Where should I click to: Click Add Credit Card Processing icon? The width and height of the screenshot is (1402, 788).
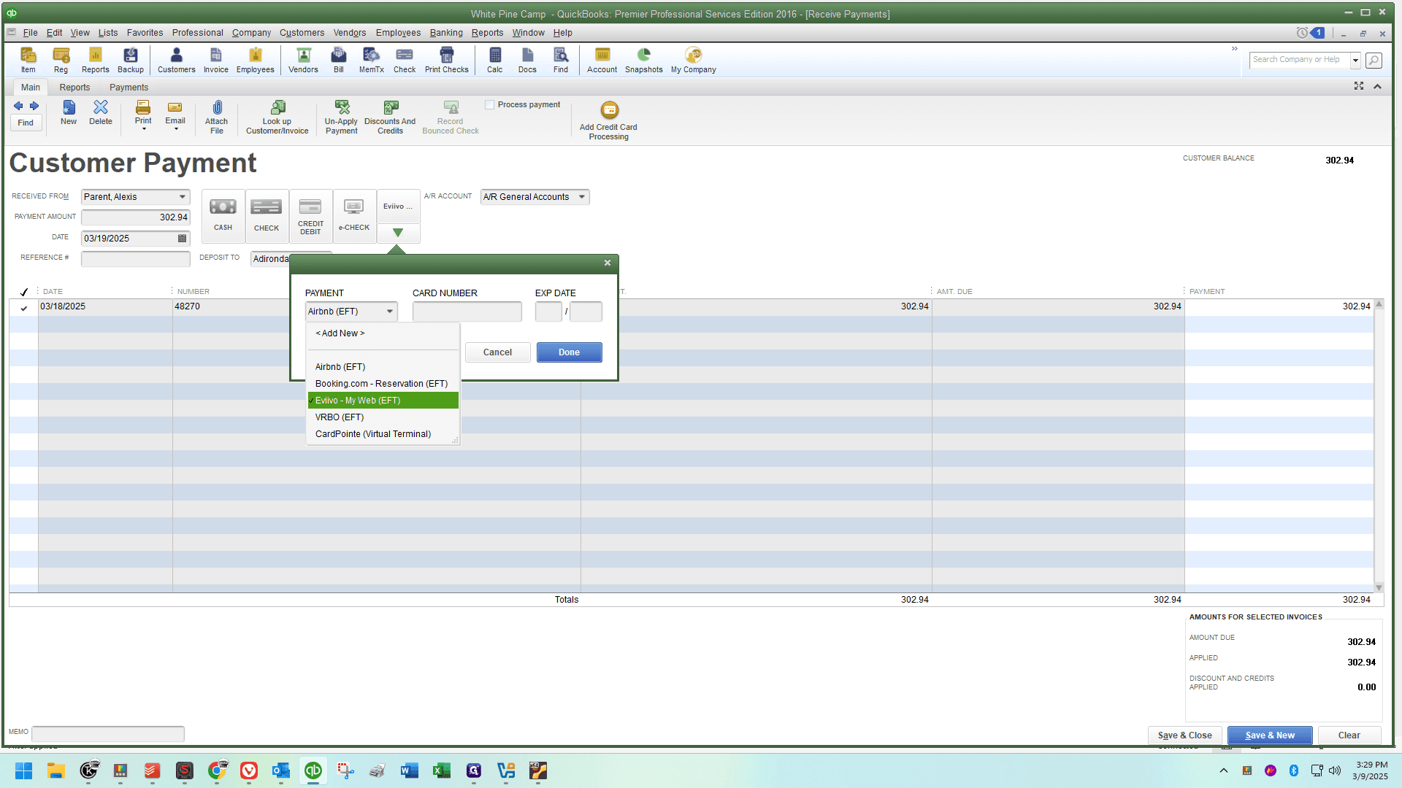pos(609,120)
